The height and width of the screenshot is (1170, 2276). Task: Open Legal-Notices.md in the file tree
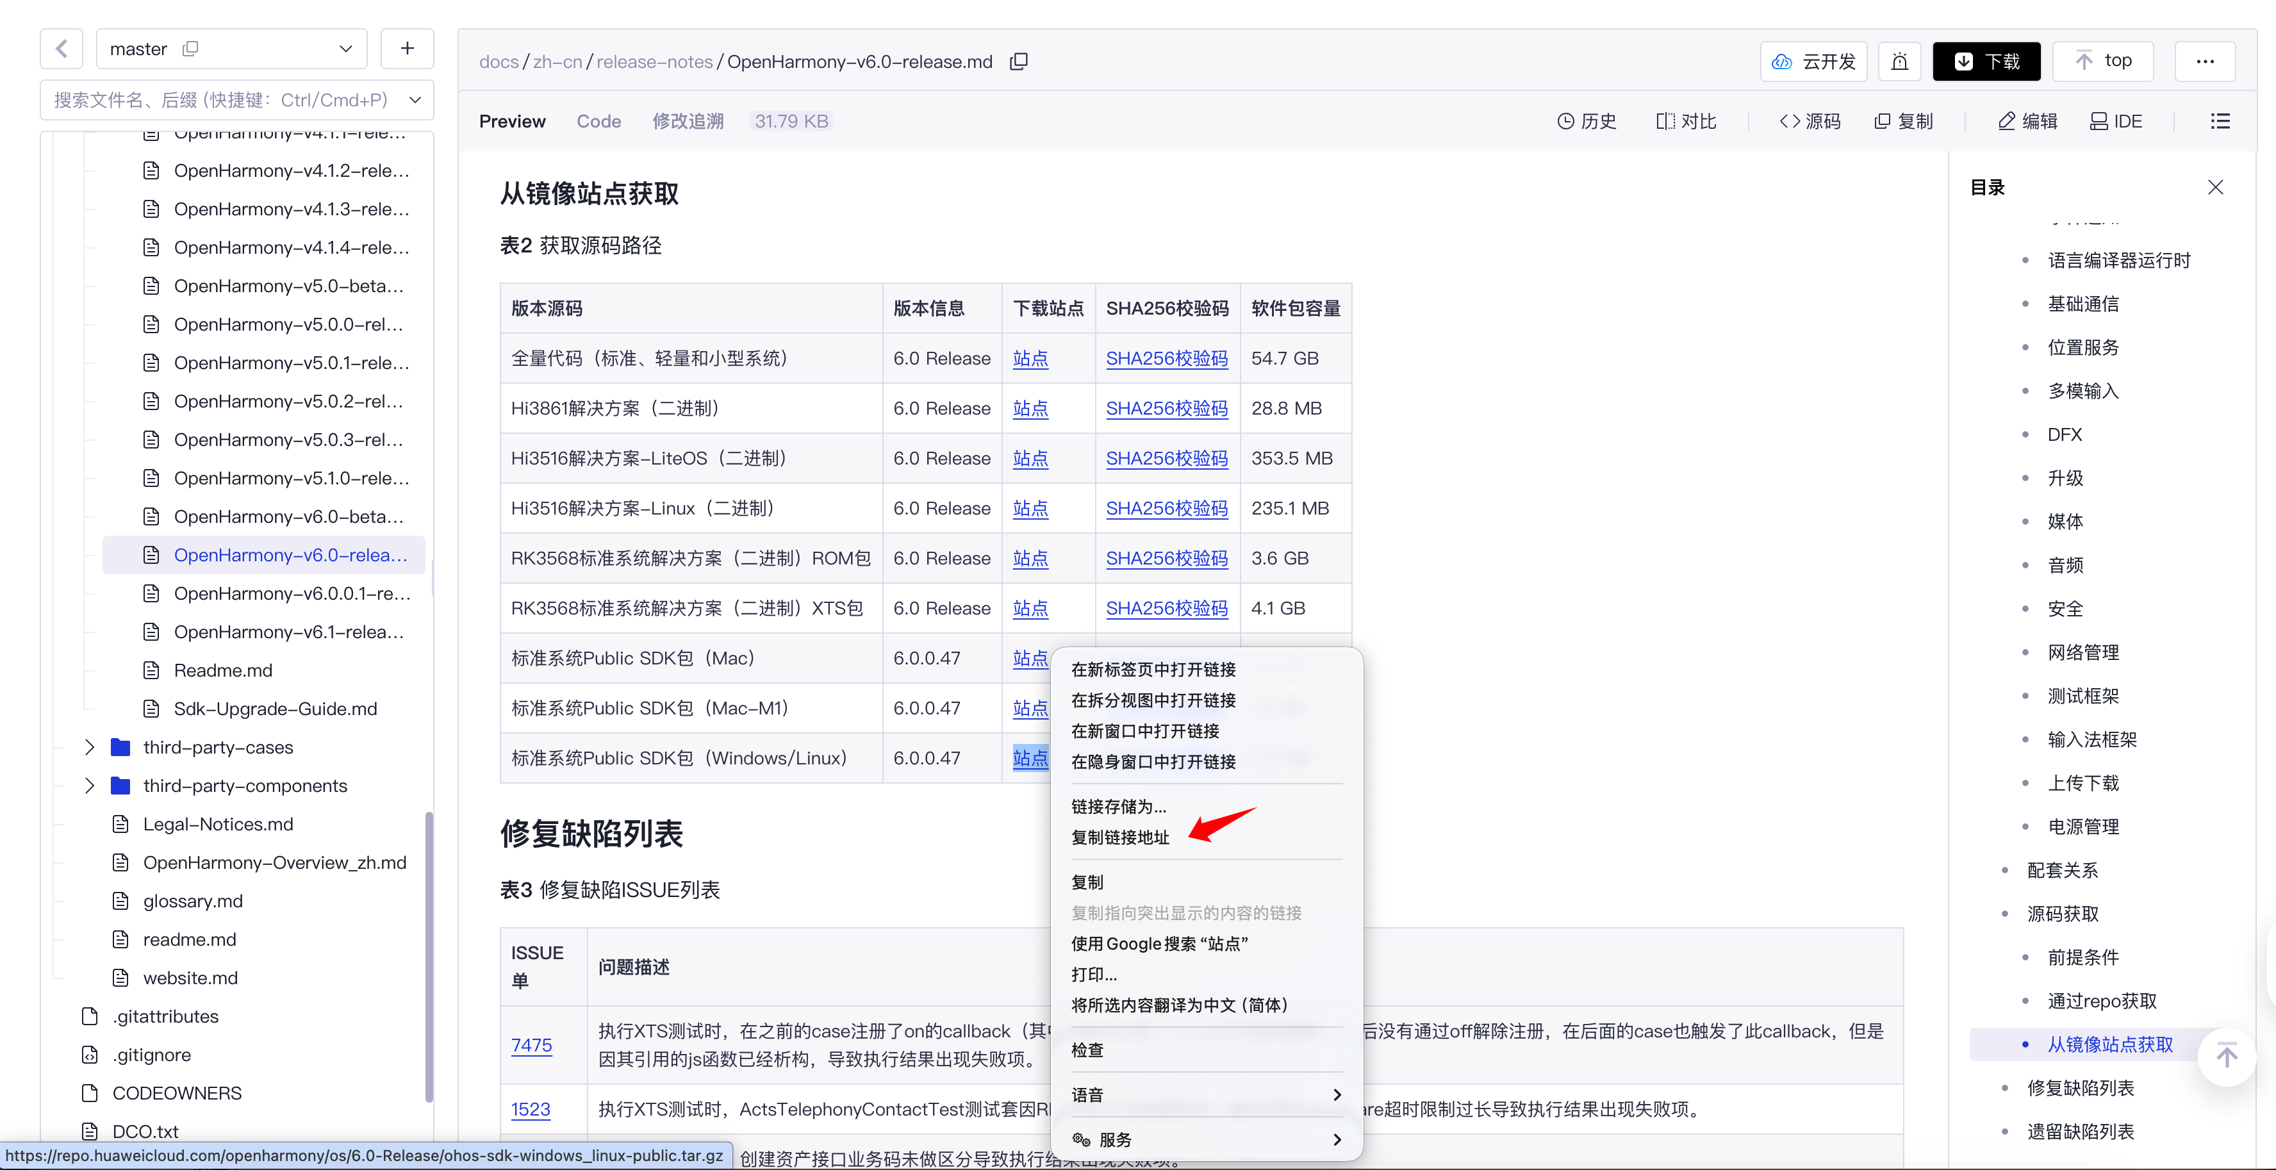[219, 825]
